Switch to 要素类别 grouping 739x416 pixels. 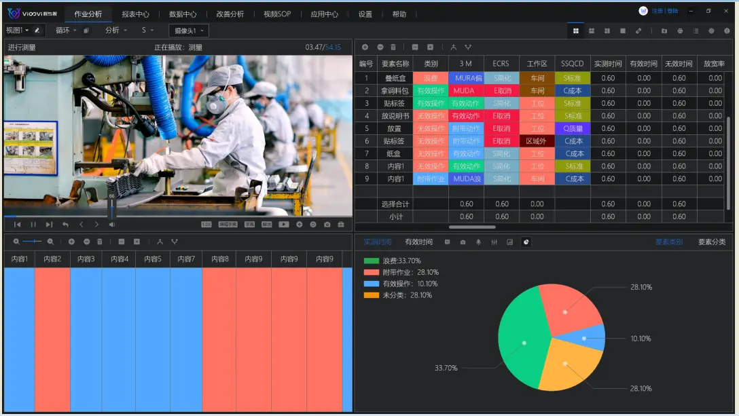[669, 242]
